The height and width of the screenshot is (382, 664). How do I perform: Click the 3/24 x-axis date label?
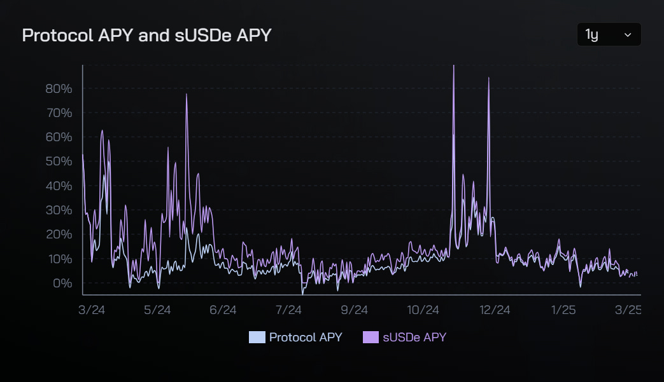coord(92,310)
